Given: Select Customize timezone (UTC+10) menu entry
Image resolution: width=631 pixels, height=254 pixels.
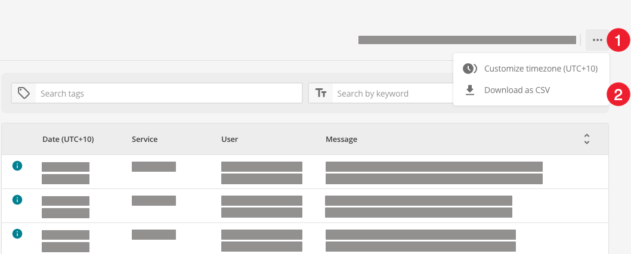Looking at the screenshot, I should (531, 69).
